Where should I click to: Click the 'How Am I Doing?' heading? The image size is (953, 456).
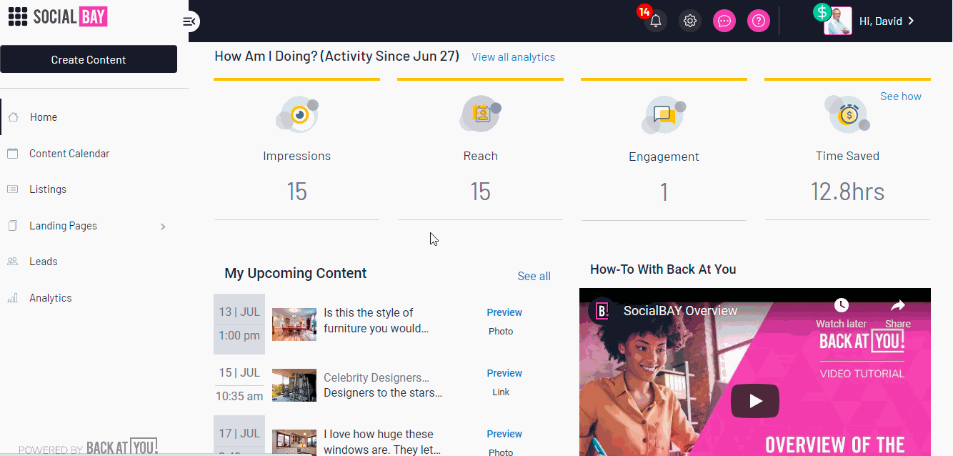tap(336, 56)
